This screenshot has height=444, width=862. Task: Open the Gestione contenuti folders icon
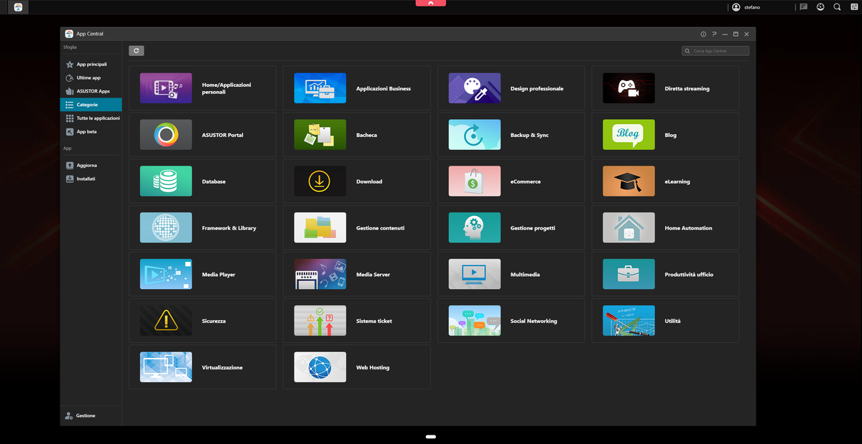pyautogui.click(x=320, y=228)
